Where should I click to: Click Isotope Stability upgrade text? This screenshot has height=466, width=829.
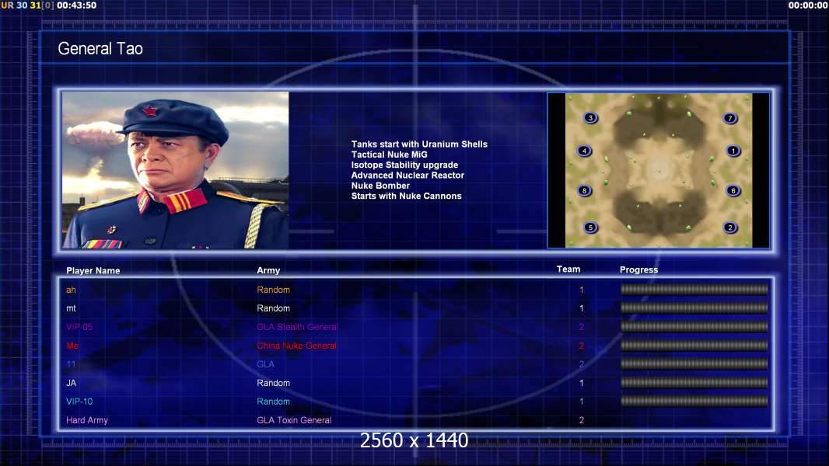(404, 165)
